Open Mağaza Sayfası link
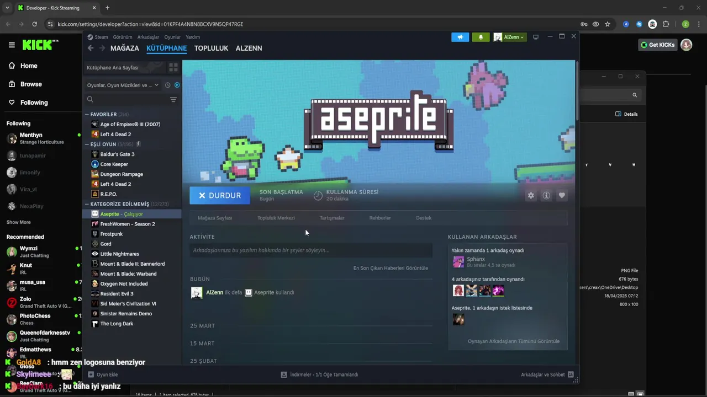 [x=215, y=218]
